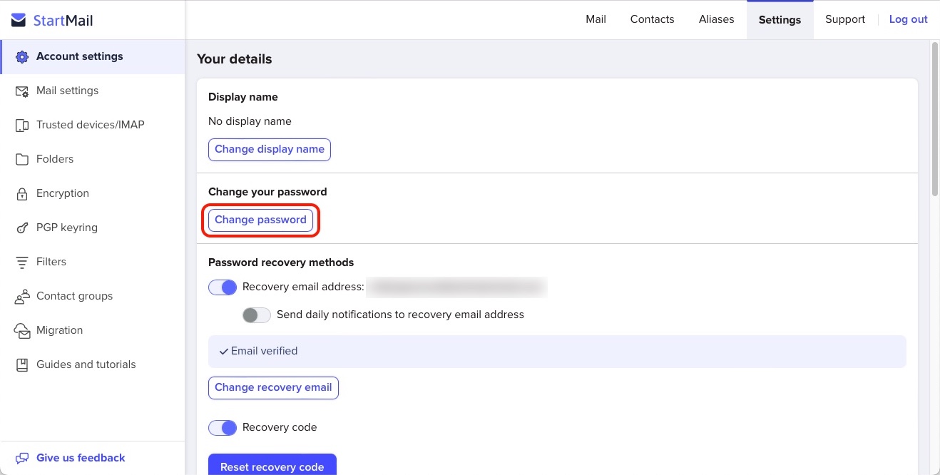The height and width of the screenshot is (475, 940).
Task: Click the No display name text
Action: coord(250,122)
